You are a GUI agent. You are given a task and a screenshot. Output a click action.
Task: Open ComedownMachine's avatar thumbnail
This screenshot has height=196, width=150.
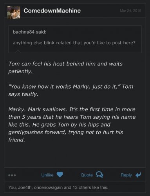(x=14, y=13)
